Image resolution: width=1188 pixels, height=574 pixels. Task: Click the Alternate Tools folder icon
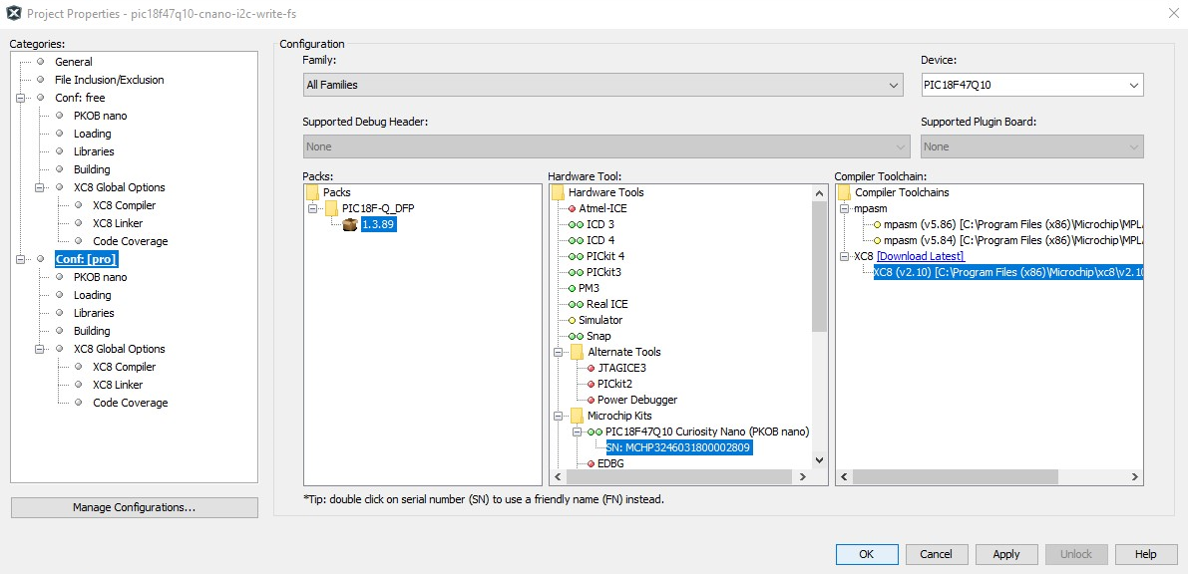click(578, 352)
